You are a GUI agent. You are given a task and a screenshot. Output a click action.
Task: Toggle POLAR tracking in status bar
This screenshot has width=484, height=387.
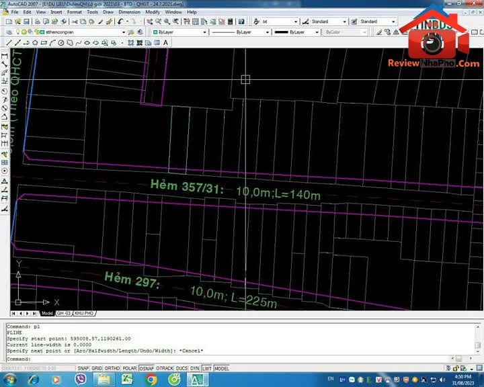129,368
